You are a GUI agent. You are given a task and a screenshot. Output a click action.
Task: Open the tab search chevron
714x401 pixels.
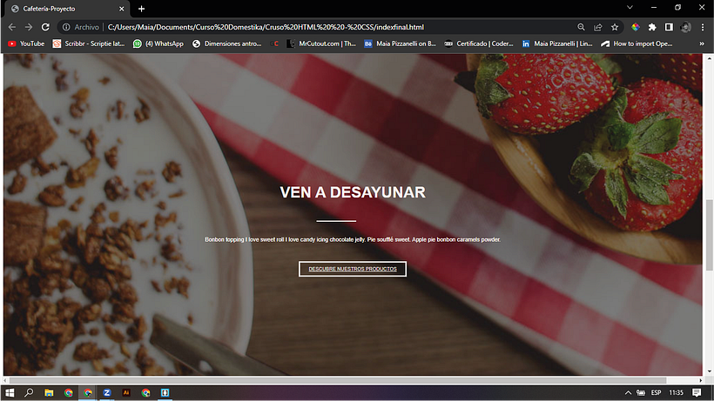pos(630,7)
